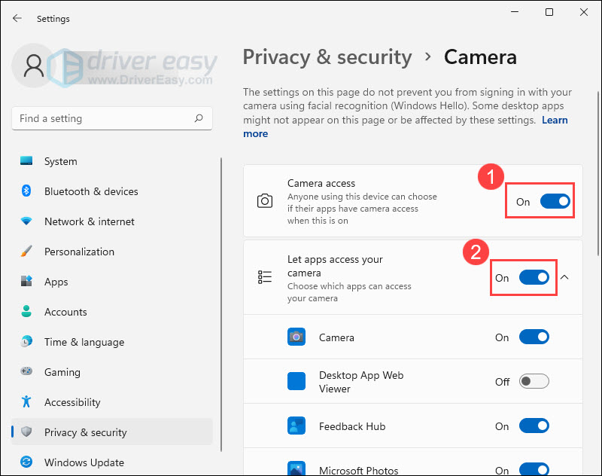The width and height of the screenshot is (602, 476).
Task: Click the search magnifier in Find a setting
Action: pyautogui.click(x=198, y=118)
